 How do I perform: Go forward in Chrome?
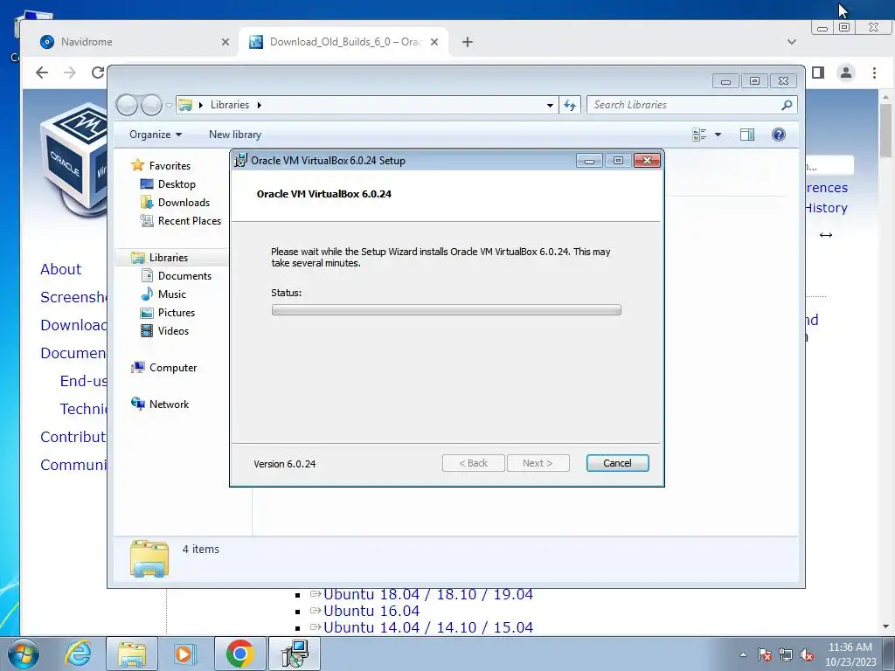click(70, 73)
